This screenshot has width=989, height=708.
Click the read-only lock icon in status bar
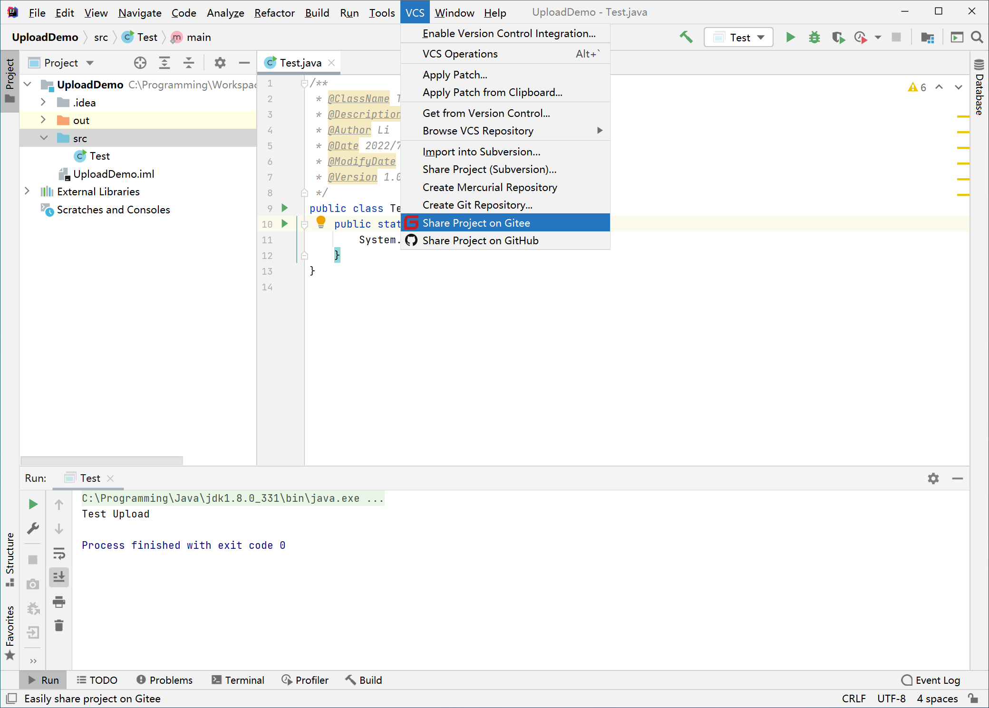pos(973,698)
